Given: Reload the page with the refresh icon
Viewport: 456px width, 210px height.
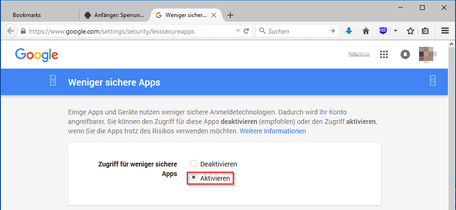Looking at the screenshot, I should pos(246,31).
